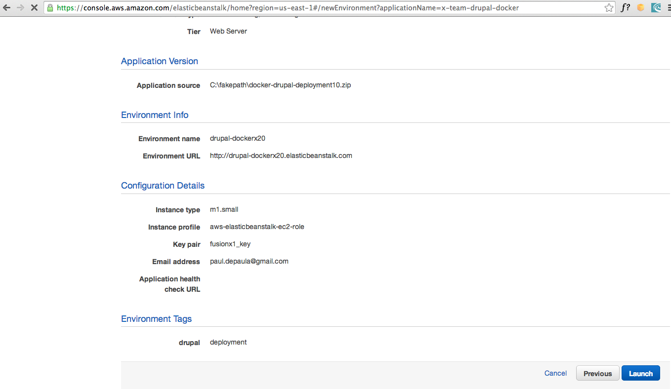Click the docker-drupal-deployment10.zip source path
671x389 pixels.
pyautogui.click(x=280, y=85)
